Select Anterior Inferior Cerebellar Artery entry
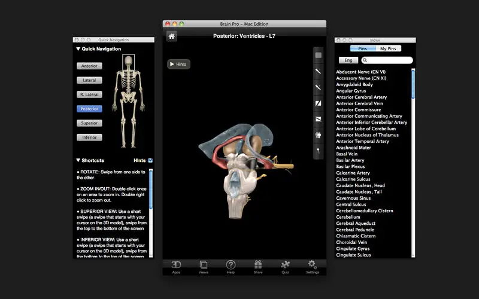The image size is (479, 299). (x=371, y=123)
